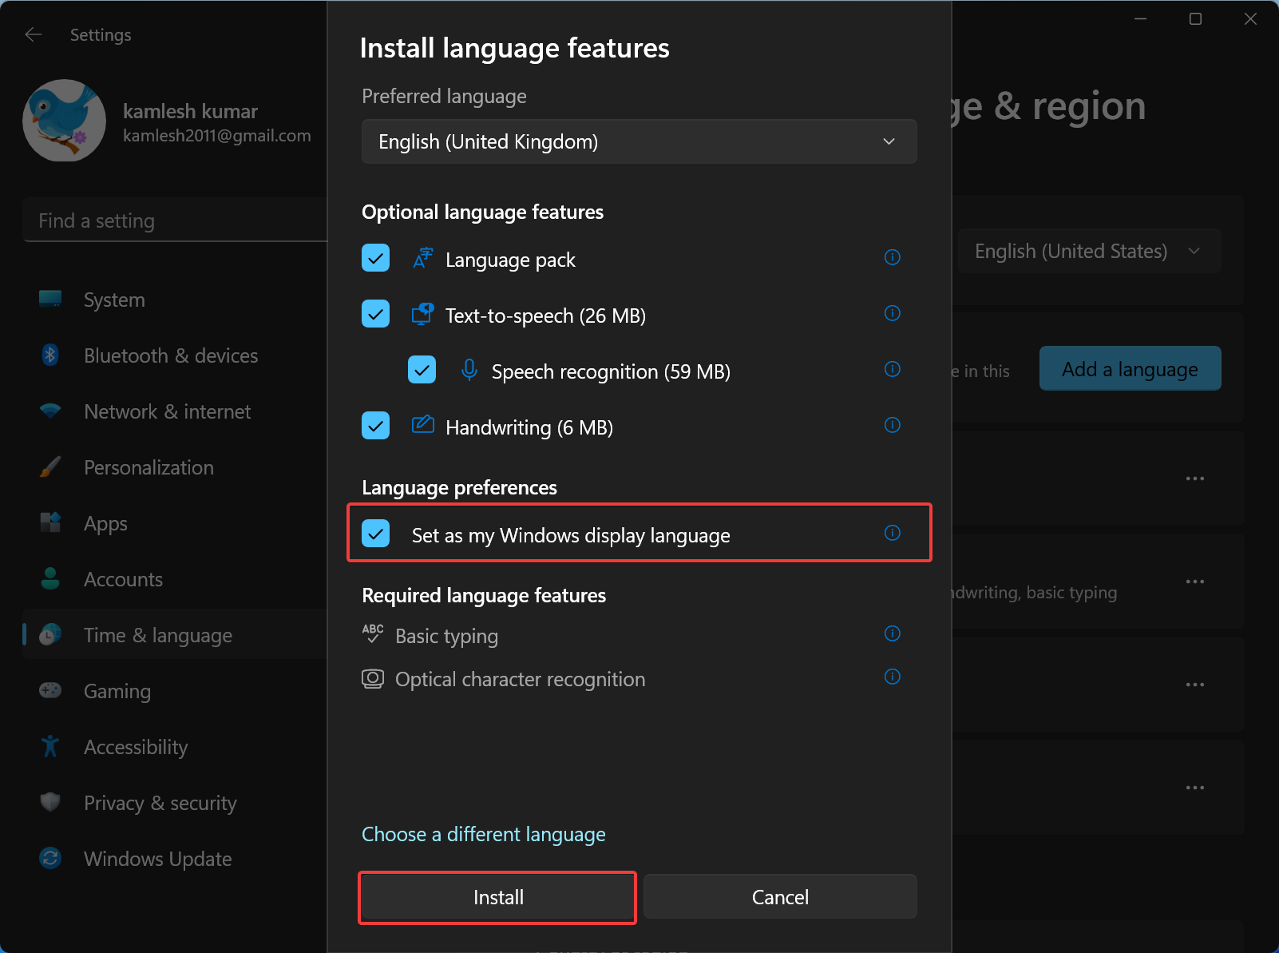Open info for Text-to-speech

coord(893,313)
